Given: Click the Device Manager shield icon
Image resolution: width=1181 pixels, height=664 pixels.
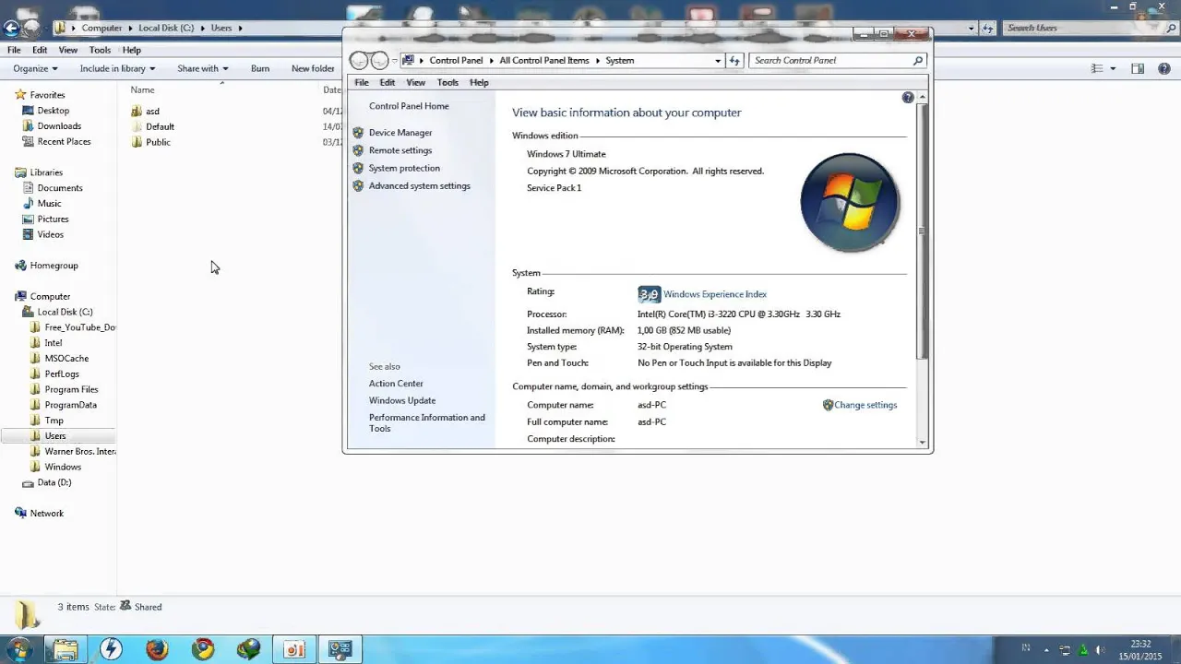Looking at the screenshot, I should pos(358,133).
